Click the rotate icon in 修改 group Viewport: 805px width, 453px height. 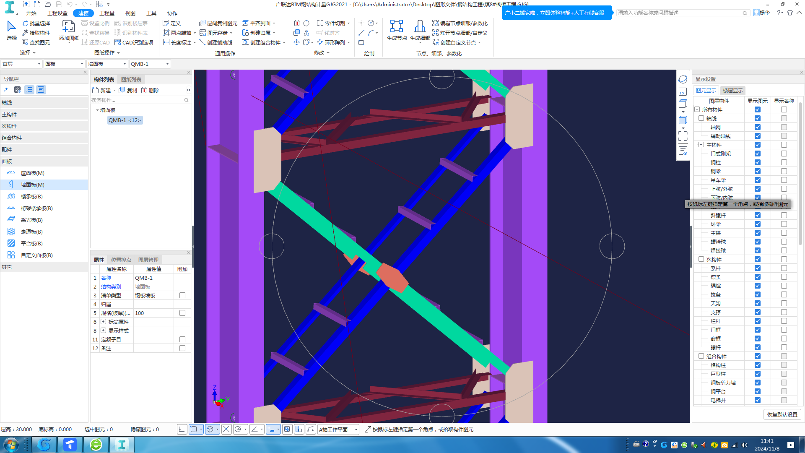(306, 23)
